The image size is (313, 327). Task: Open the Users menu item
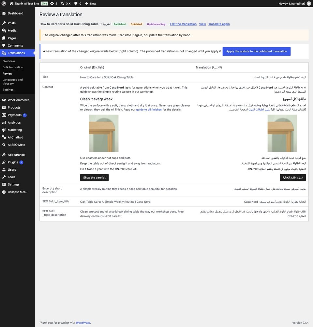click(x=18, y=169)
